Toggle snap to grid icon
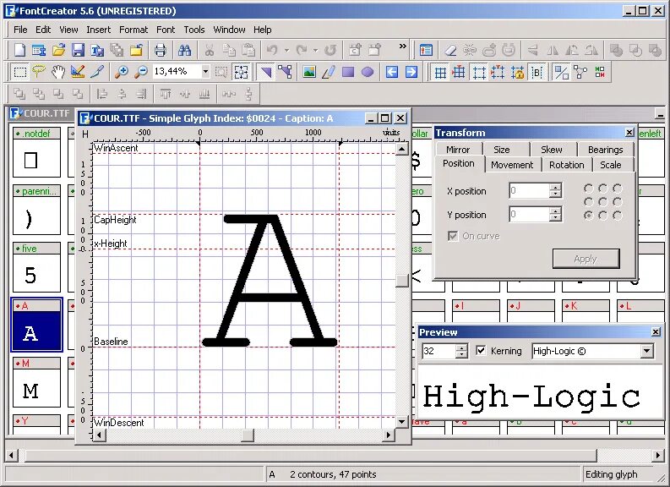 [459, 72]
